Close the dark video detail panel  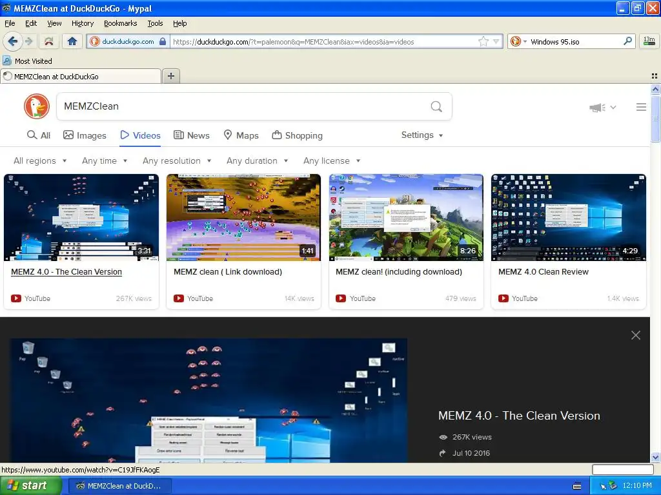pyautogui.click(x=636, y=335)
